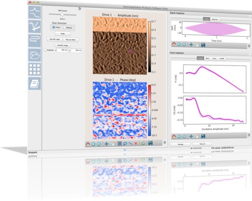Select the pan cross tool in image toolbar

[106, 144]
